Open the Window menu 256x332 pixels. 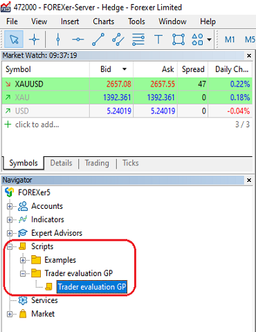pos(172,21)
